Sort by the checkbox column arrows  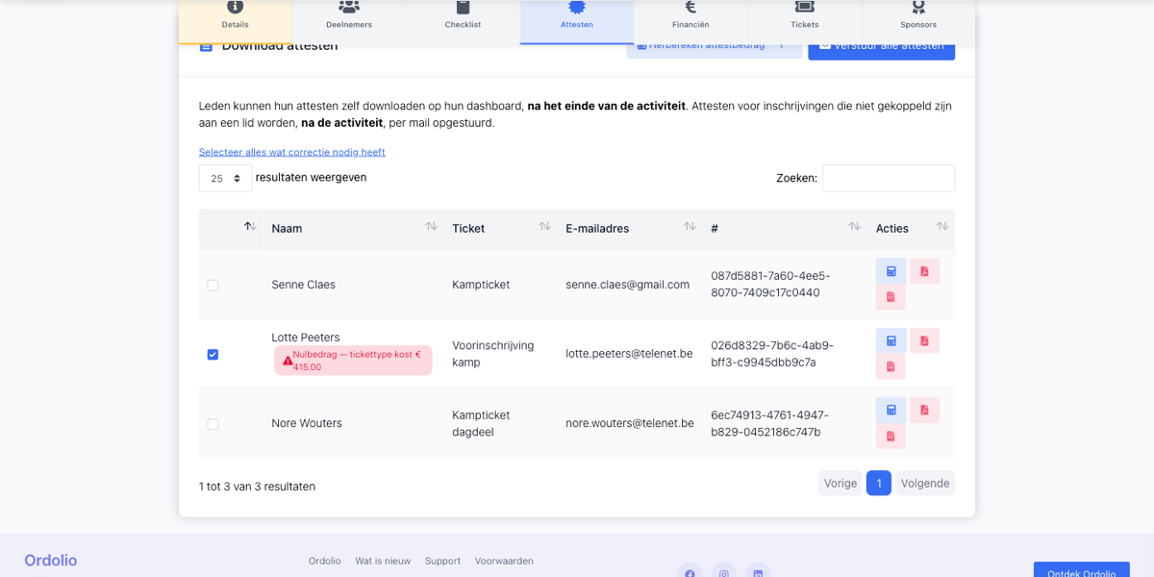click(x=250, y=227)
